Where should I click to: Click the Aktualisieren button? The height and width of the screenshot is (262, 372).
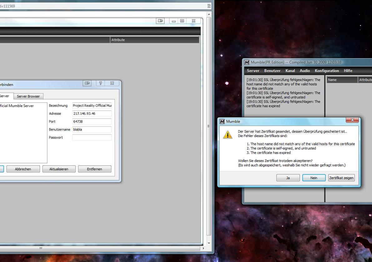[59, 169]
